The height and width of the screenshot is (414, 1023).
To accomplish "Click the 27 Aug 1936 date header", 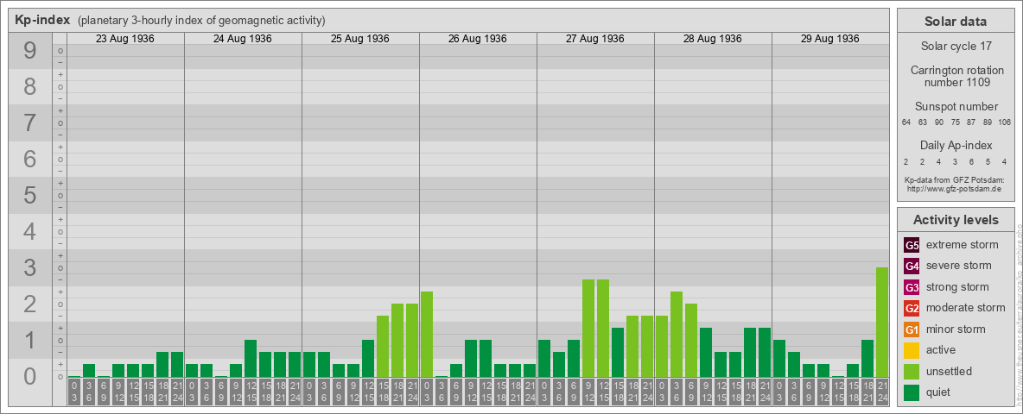I will (595, 39).
